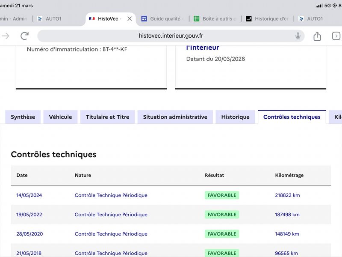Open the Véhicule tab

click(x=60, y=117)
